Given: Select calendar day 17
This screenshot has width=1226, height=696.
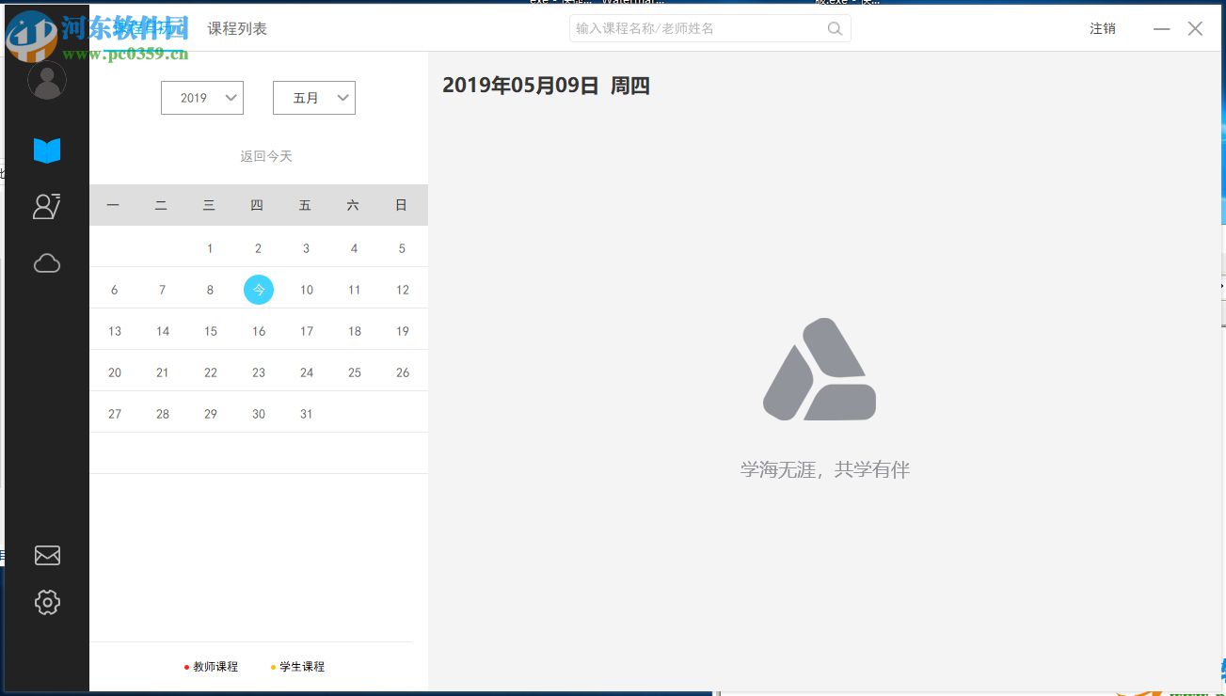Looking at the screenshot, I should pyautogui.click(x=307, y=331).
